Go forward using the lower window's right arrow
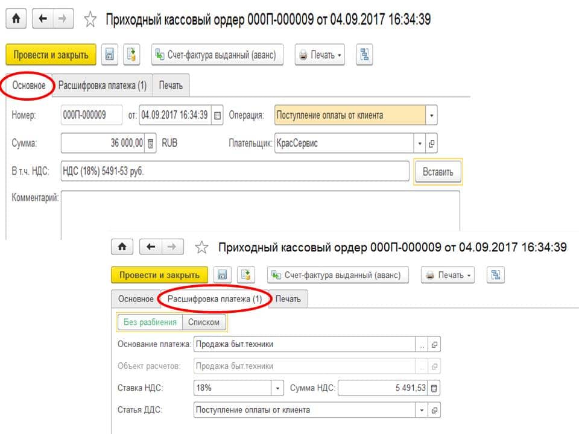579x434 pixels. pyautogui.click(x=172, y=247)
